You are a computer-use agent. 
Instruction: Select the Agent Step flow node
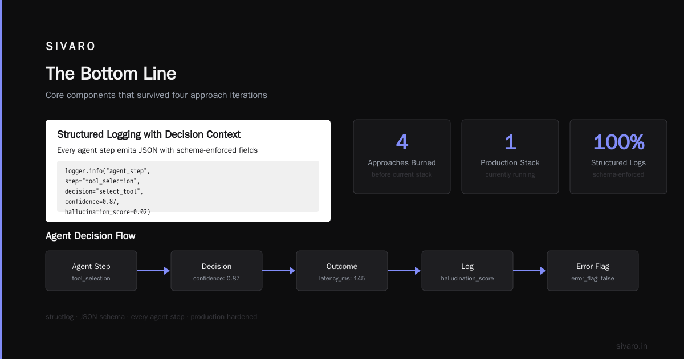coord(91,271)
